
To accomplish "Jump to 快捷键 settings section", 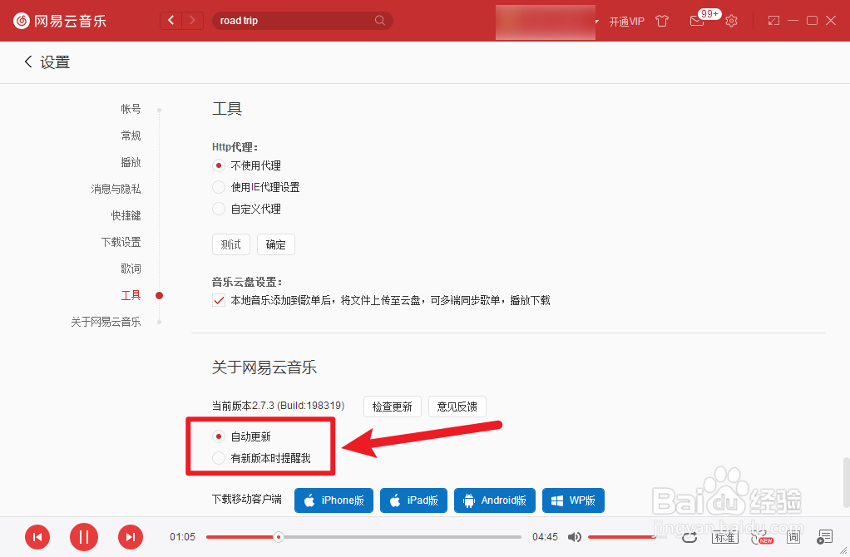I will point(126,215).
